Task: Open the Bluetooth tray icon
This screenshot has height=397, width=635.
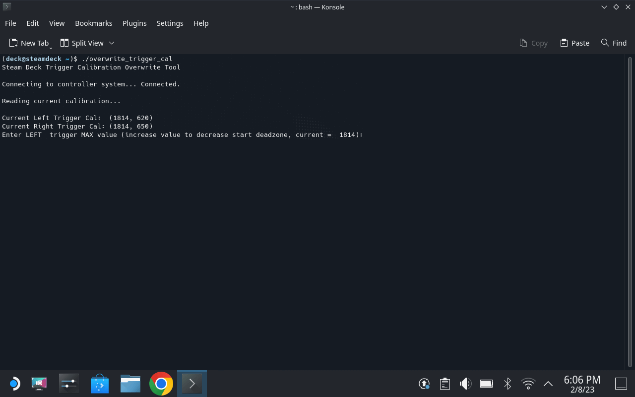Action: click(x=508, y=384)
